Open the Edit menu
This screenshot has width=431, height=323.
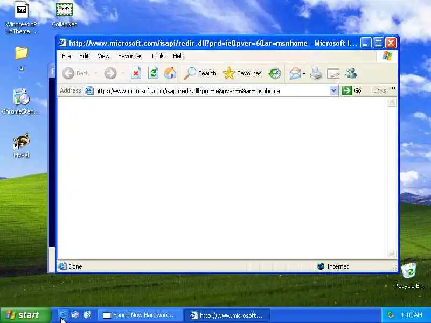pos(84,56)
